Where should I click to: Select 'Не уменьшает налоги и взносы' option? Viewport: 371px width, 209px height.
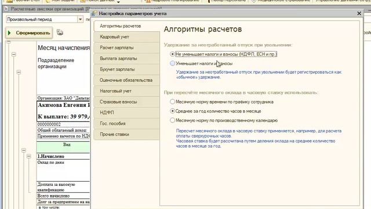[172, 54]
